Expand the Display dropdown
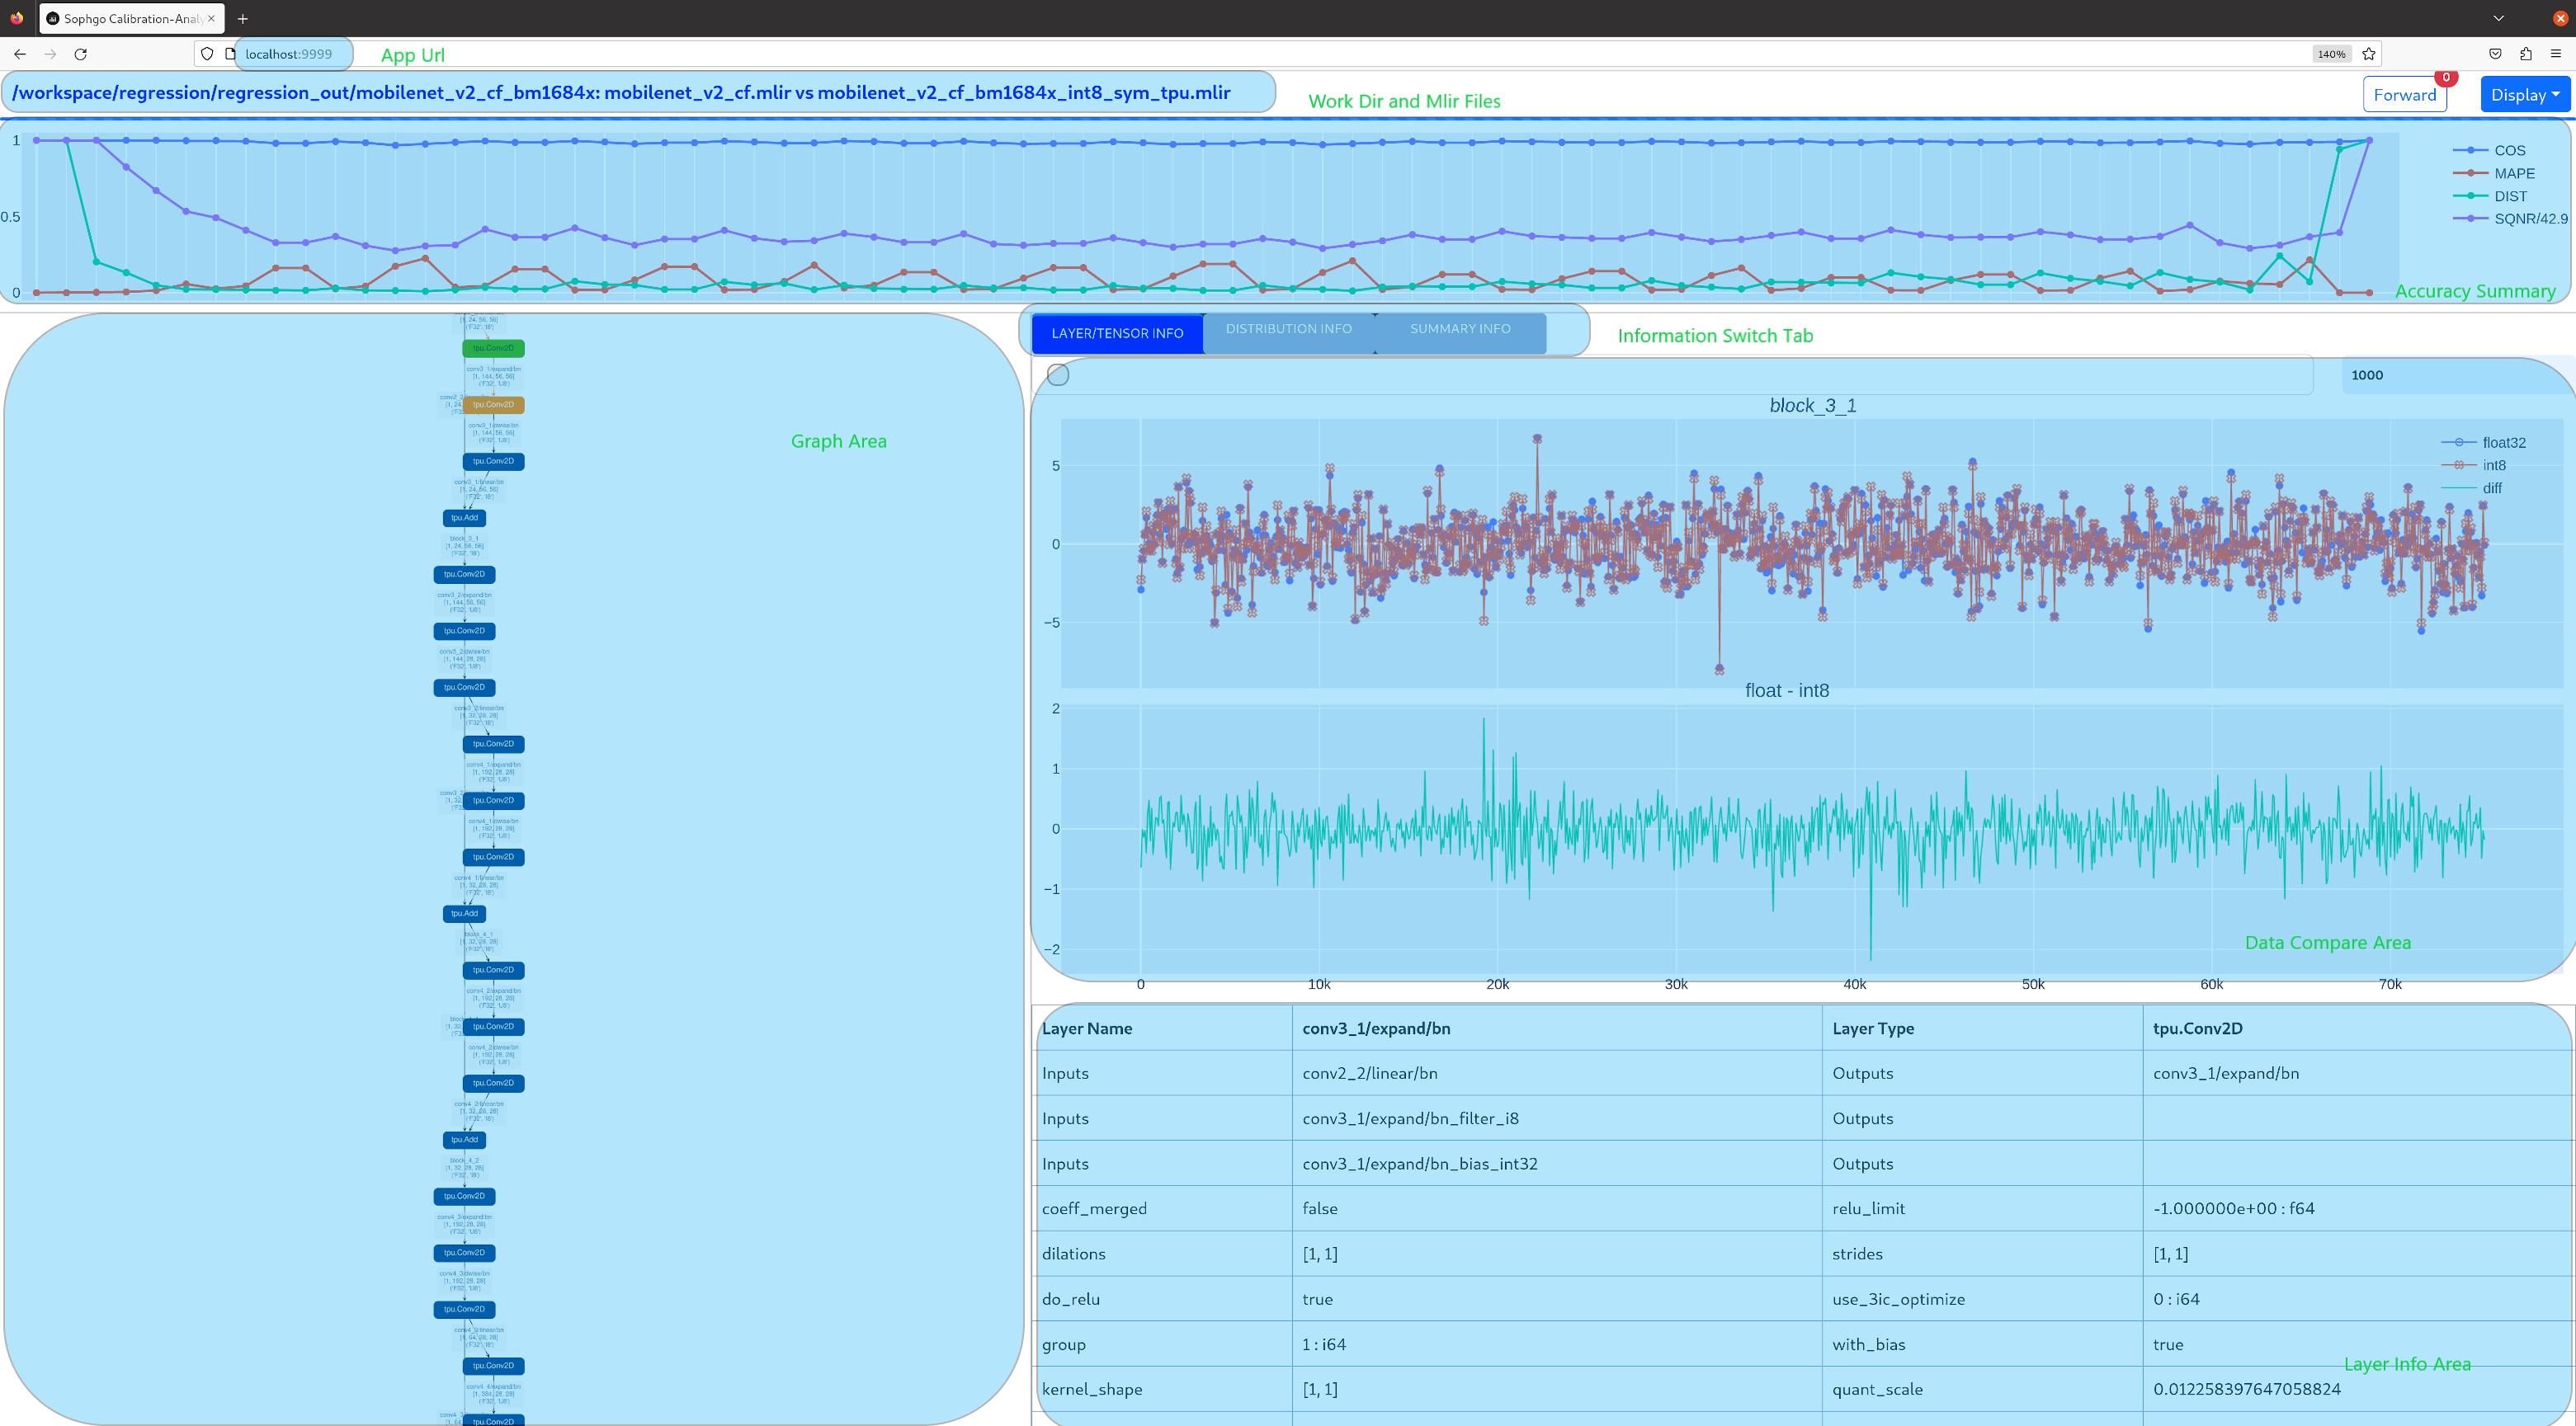The width and height of the screenshot is (2576, 1426). tap(2524, 95)
